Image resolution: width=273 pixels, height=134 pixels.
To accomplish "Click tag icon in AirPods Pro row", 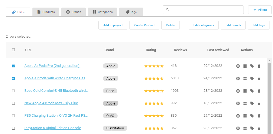I will (252, 66).
